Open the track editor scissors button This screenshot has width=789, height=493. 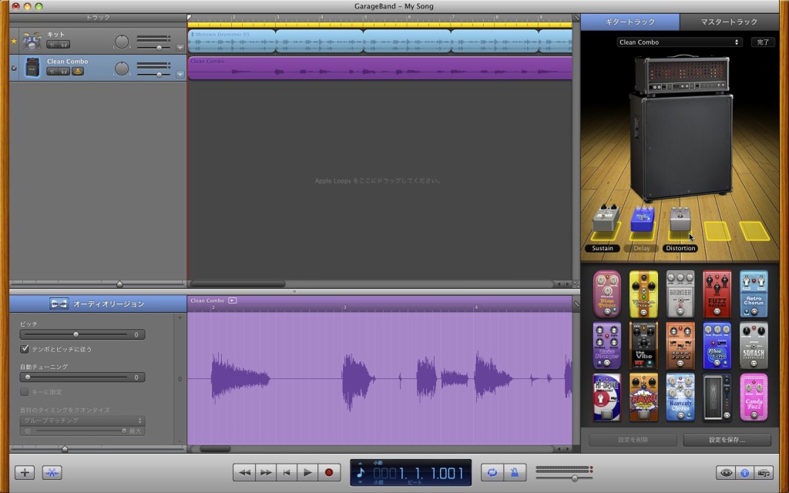click(52, 472)
